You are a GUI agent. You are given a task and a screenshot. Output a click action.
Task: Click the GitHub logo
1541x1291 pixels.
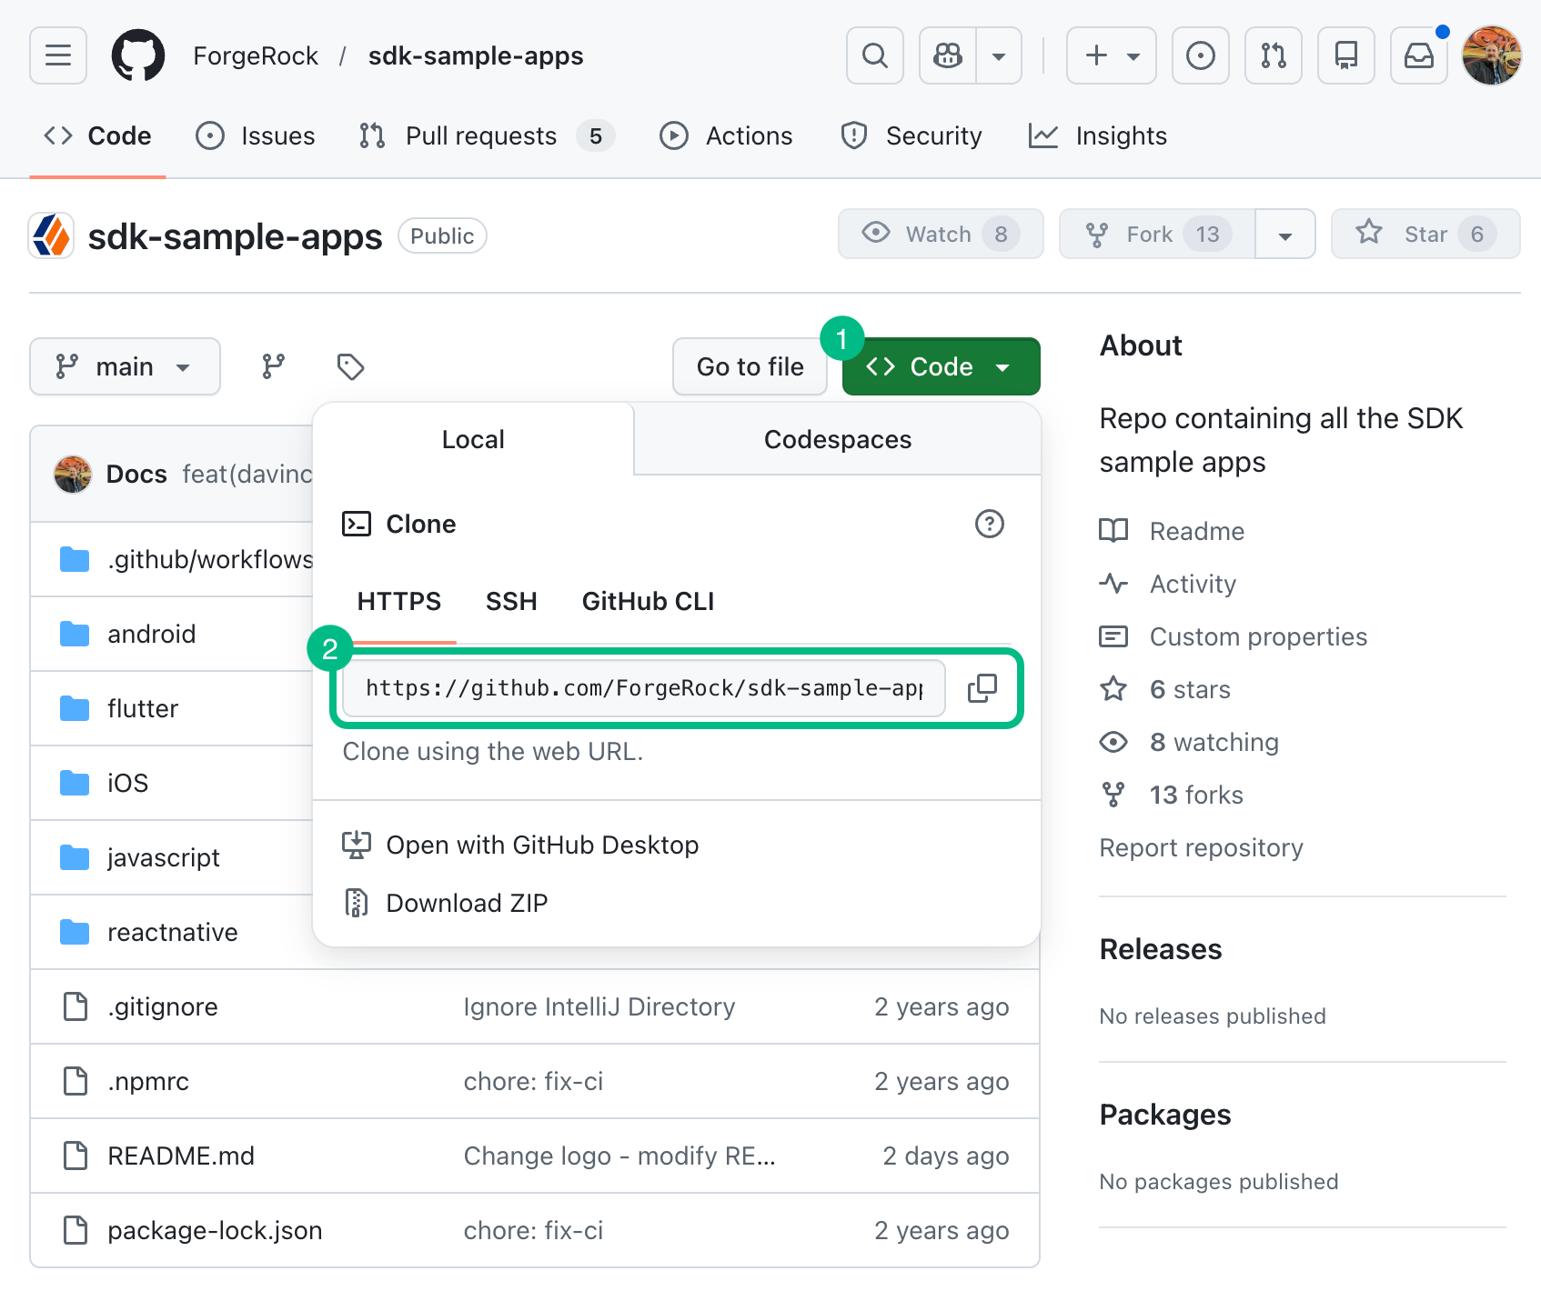(x=137, y=55)
